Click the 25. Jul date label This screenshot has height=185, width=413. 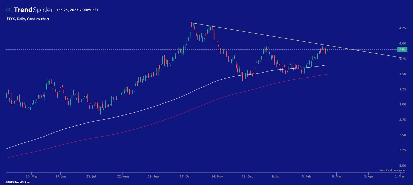[92, 176]
